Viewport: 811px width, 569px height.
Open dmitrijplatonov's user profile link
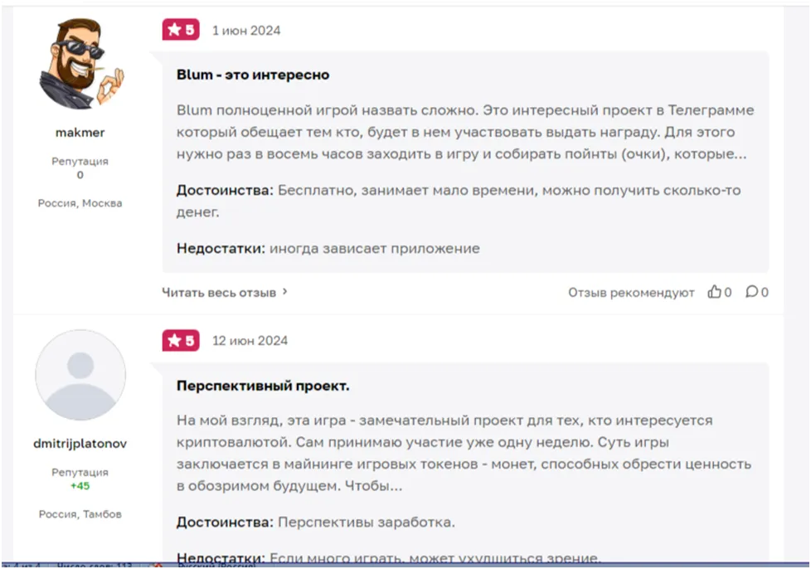tap(80, 443)
